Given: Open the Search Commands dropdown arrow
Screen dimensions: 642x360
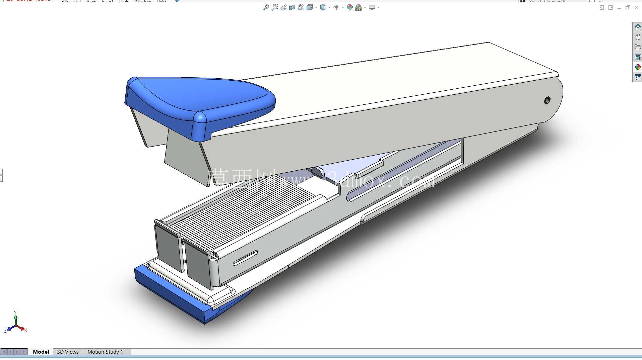Looking at the screenshot, I should click(600, 1).
